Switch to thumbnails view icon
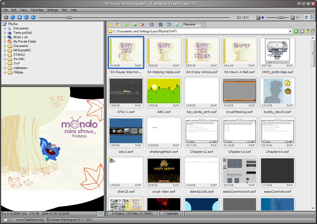Viewport: 317px width, 224px height. coord(169,24)
